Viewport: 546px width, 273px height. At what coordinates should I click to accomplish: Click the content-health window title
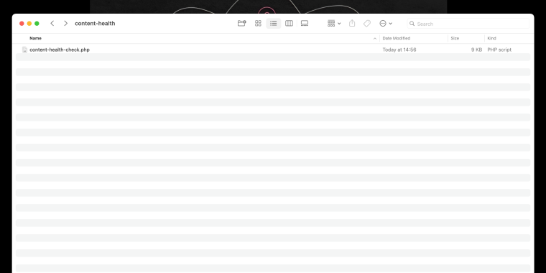[95, 23]
